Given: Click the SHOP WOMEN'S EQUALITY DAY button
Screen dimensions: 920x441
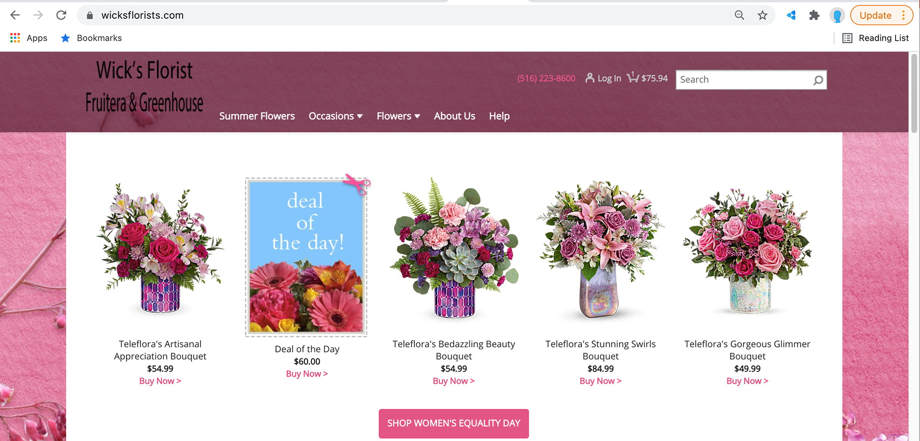Looking at the screenshot, I should pyautogui.click(x=454, y=423).
